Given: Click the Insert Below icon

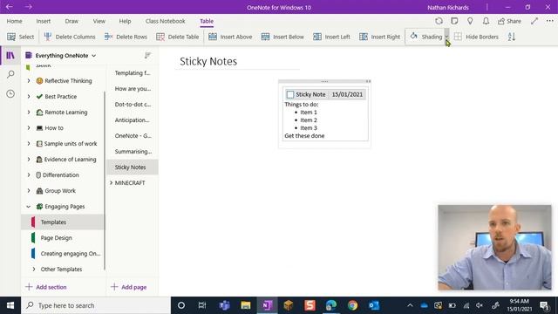Looking at the screenshot, I should [x=265, y=37].
